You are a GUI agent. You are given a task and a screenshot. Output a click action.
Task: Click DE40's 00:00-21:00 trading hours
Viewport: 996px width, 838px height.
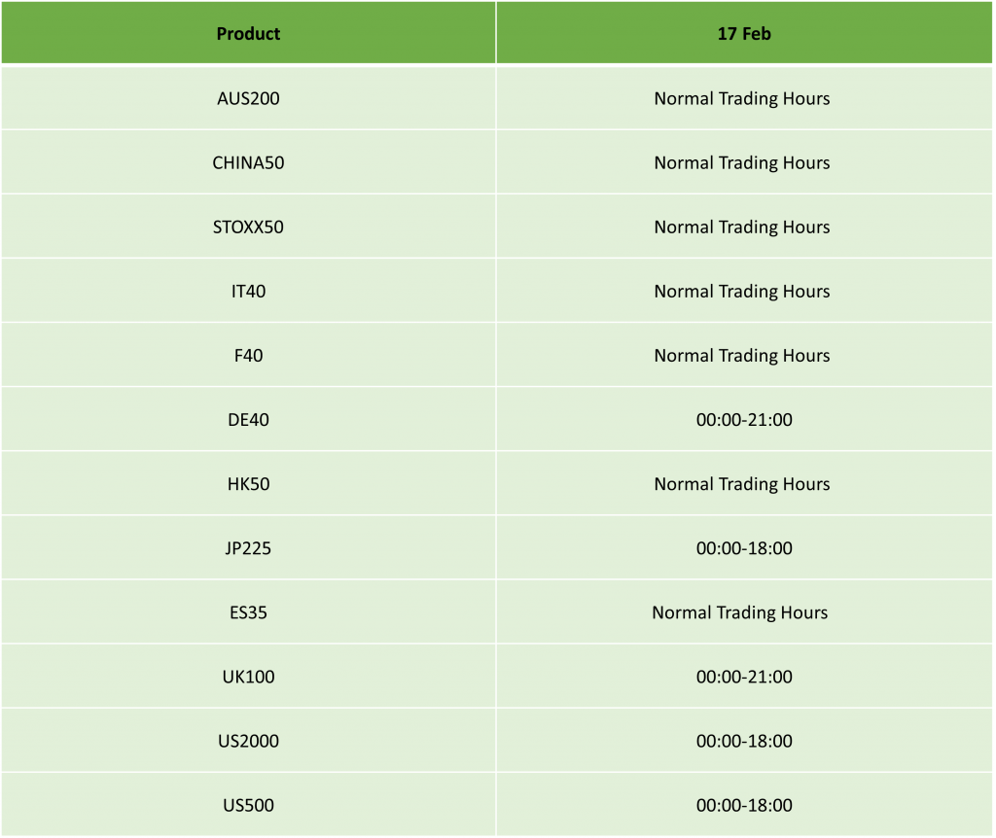click(744, 420)
